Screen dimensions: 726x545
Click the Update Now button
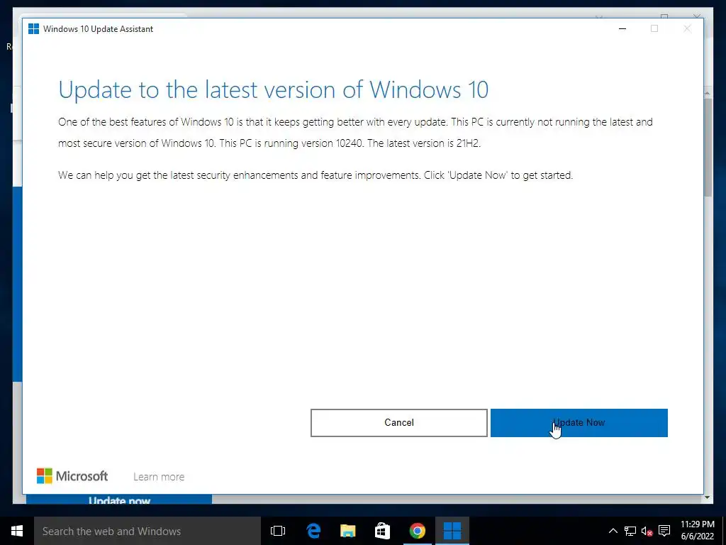(579, 423)
